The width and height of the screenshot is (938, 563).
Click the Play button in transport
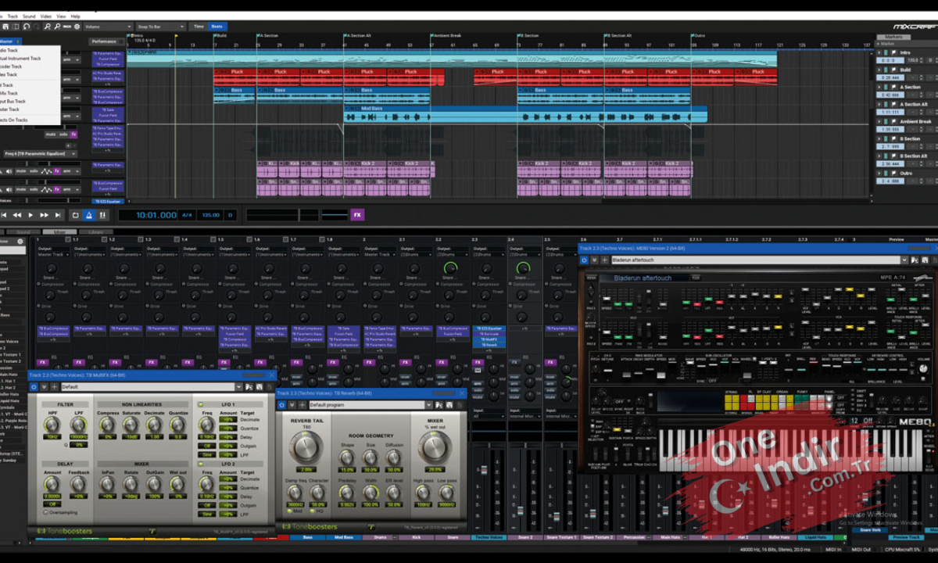click(x=30, y=214)
